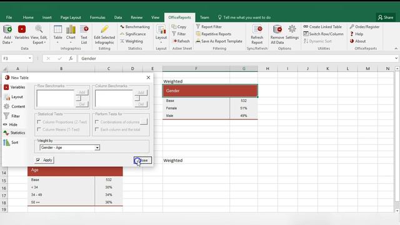Image resolution: width=400 pixels, height=225 pixels.
Task: Expand the Weight by dropdown
Action: (x=97, y=147)
